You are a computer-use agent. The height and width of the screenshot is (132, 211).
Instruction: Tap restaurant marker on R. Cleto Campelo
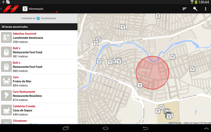pyautogui.click(x=96, y=43)
